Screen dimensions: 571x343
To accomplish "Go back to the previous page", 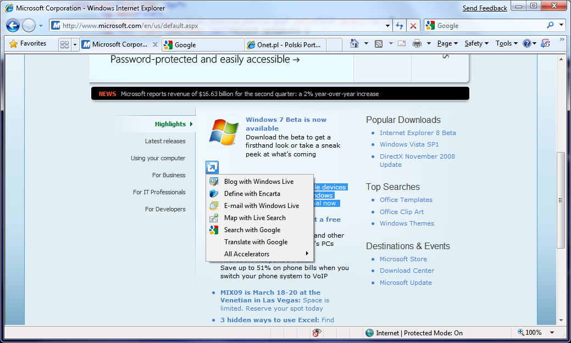I will 13,25.
